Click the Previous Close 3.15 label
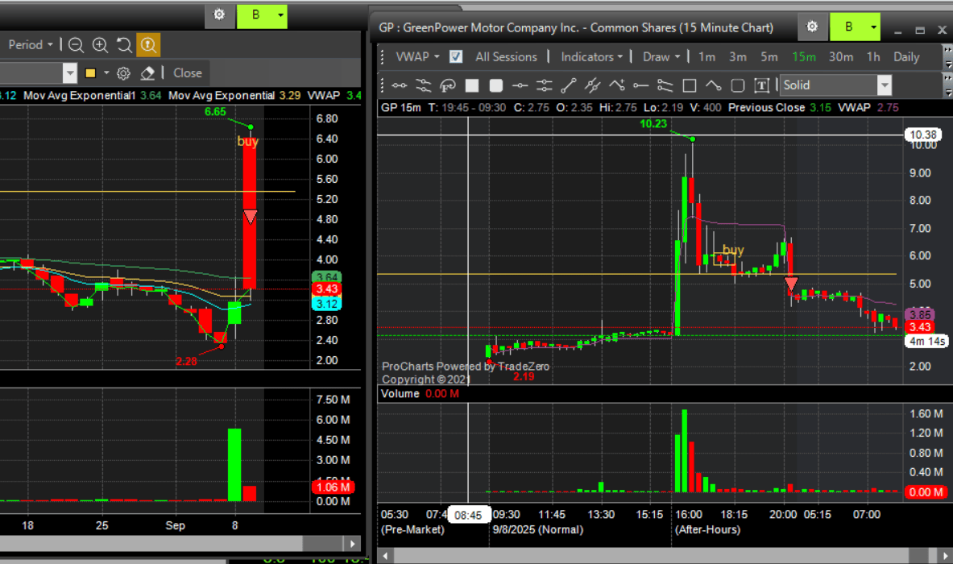953x564 pixels. click(x=780, y=108)
